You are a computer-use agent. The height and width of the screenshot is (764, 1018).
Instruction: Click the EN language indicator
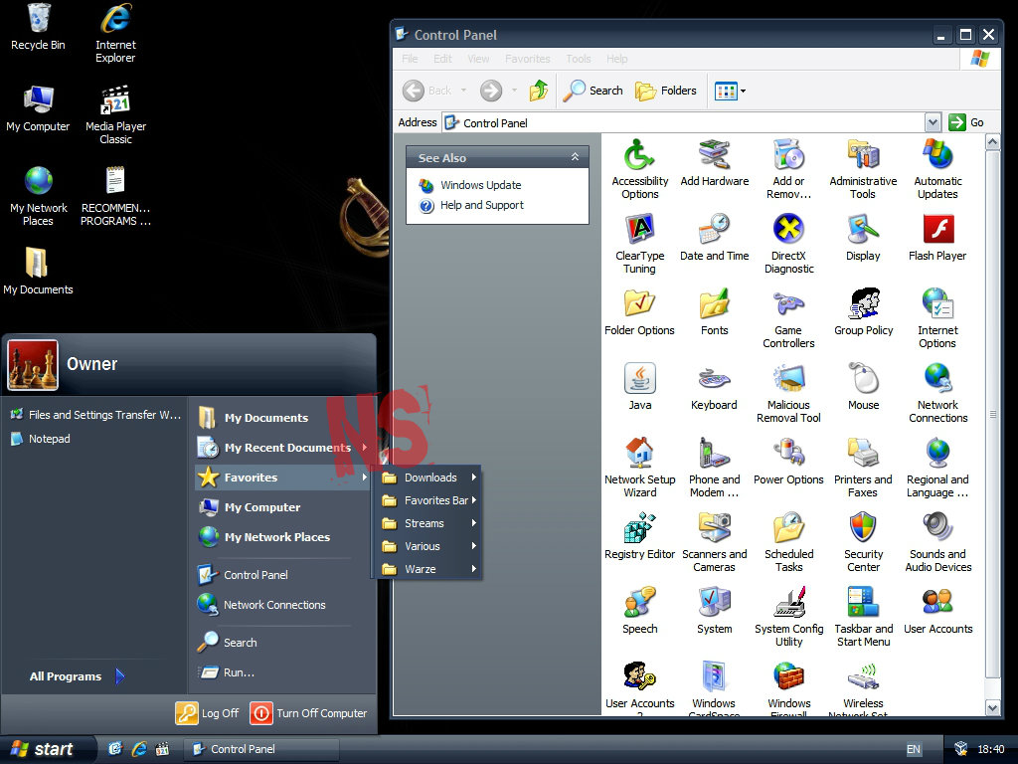913,749
